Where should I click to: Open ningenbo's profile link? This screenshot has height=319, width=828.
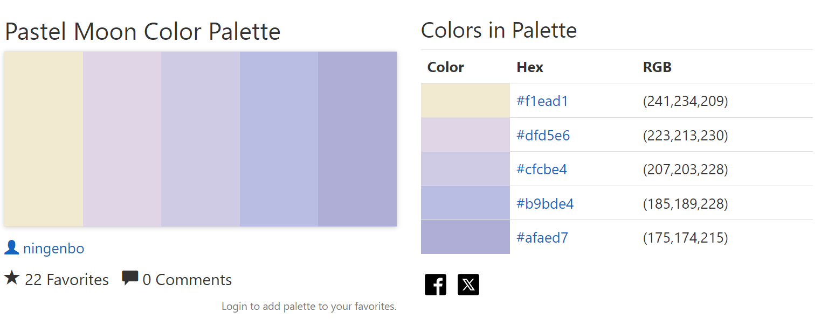pyautogui.click(x=53, y=249)
